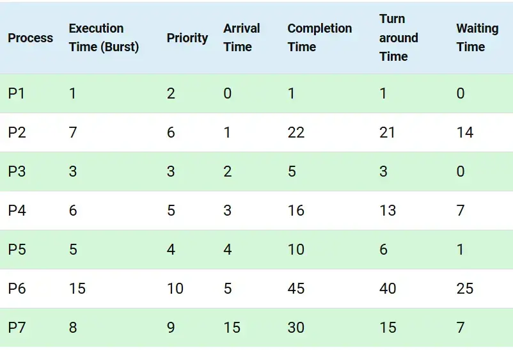513x350 pixels.
Task: Click the P6 process cell
Action: pyautogui.click(x=17, y=289)
